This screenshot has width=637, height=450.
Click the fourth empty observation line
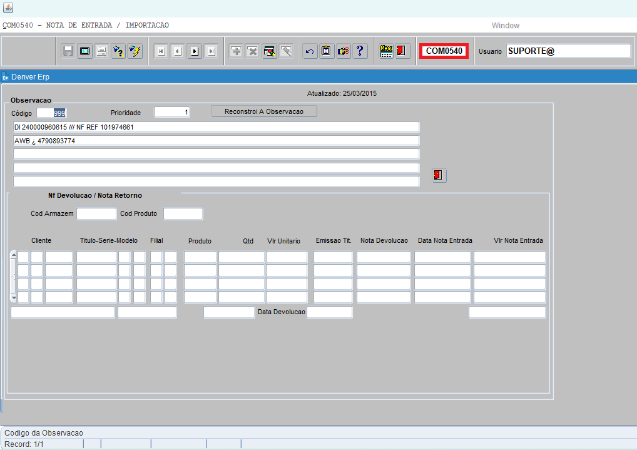coord(216,168)
